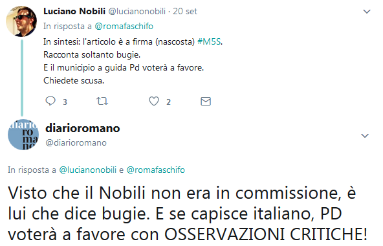Screen dimensions: 383x246
Task: Open @lucianonobili mention in diarioromano's reply
Action: point(88,170)
